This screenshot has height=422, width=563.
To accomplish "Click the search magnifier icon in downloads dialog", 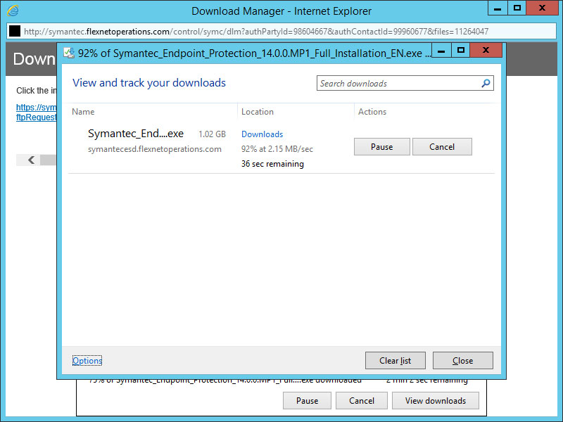I will pos(486,83).
